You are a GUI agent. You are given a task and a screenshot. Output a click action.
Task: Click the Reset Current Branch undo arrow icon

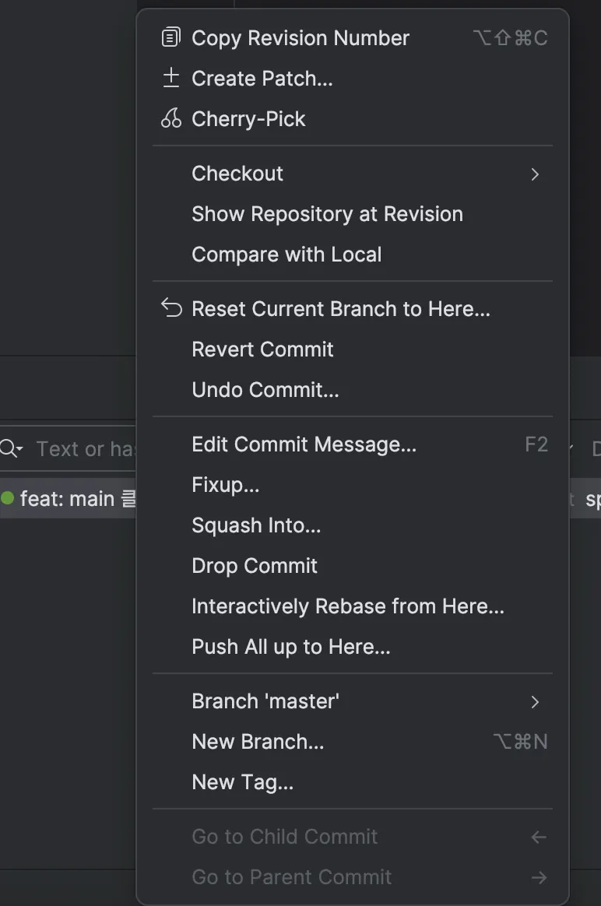170,308
